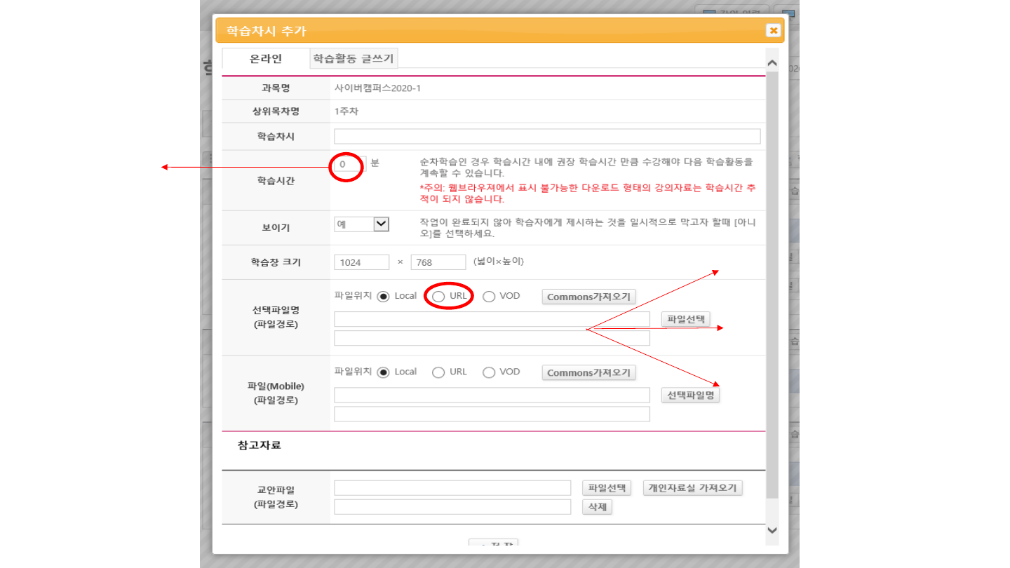Select VOD radio for 파일(Mobile)

pyautogui.click(x=489, y=372)
